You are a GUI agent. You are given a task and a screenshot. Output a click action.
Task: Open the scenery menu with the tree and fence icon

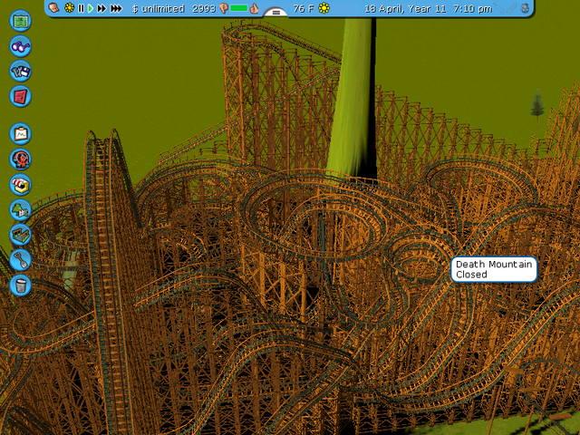point(20,209)
